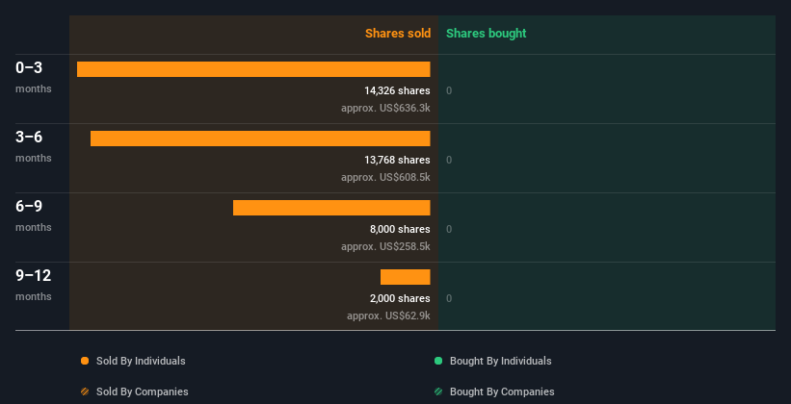Click the green Bought By Individuals legend dot
Image resolution: width=791 pixels, height=404 pixels.
(438, 361)
